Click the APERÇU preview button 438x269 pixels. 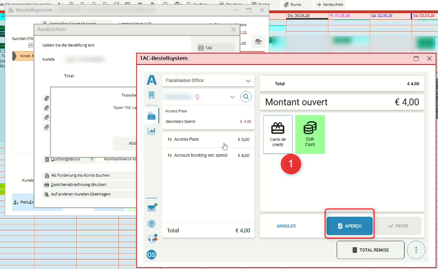[349, 226]
